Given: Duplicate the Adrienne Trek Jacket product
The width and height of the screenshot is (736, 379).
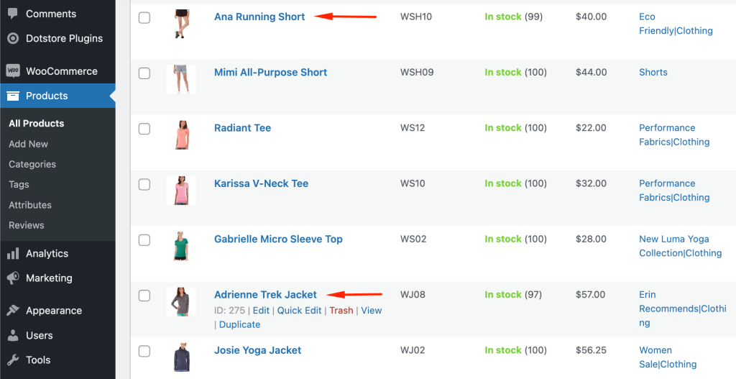Looking at the screenshot, I should (239, 324).
